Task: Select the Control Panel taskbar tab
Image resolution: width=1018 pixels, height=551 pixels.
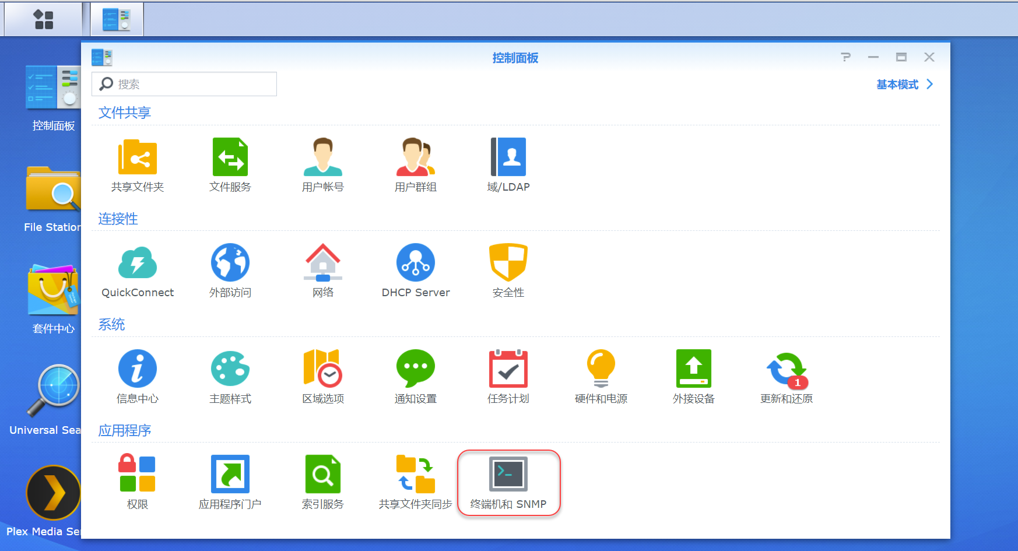Action: point(117,19)
